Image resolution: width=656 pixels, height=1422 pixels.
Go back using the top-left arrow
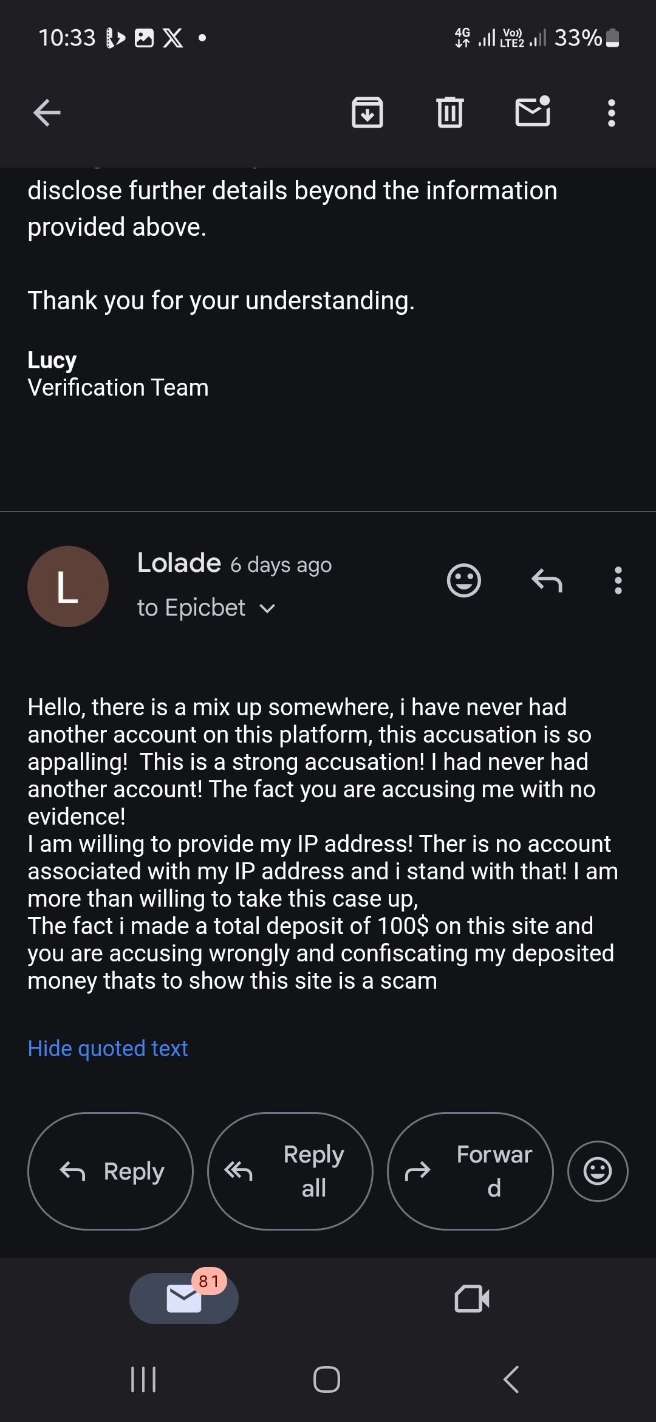pos(47,112)
